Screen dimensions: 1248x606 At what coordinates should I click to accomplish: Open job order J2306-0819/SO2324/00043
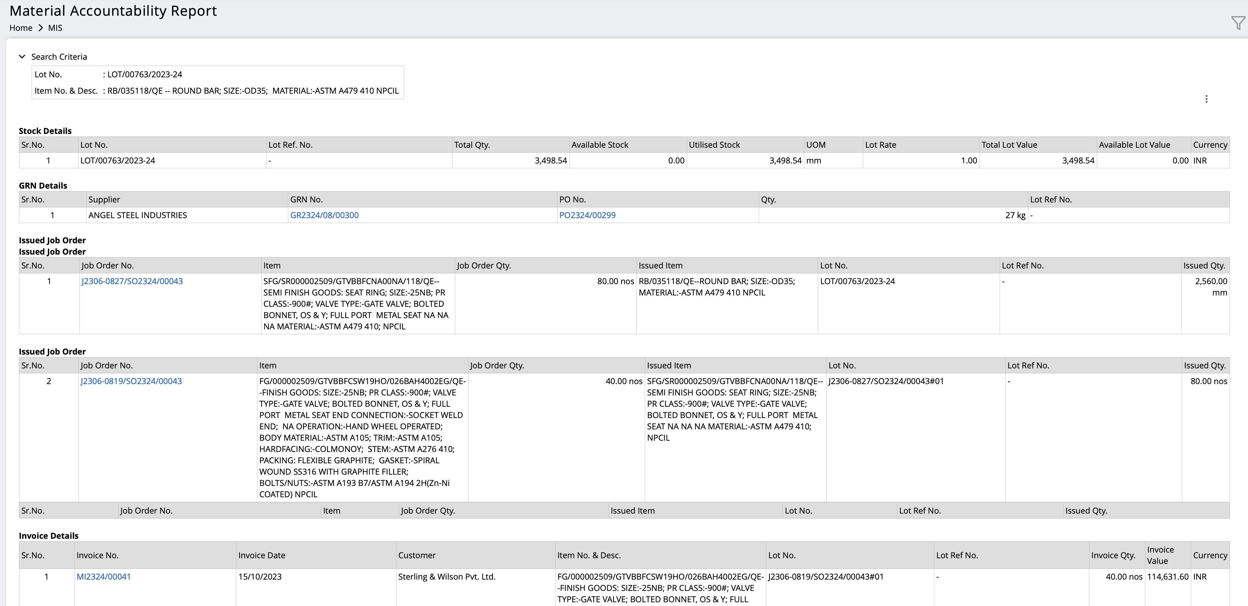(131, 381)
